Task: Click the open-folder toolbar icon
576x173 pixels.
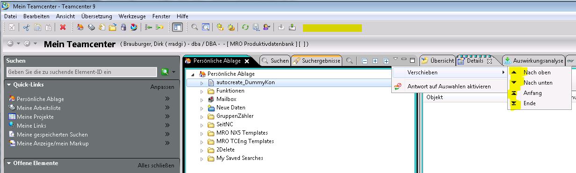Action: (x=113, y=27)
